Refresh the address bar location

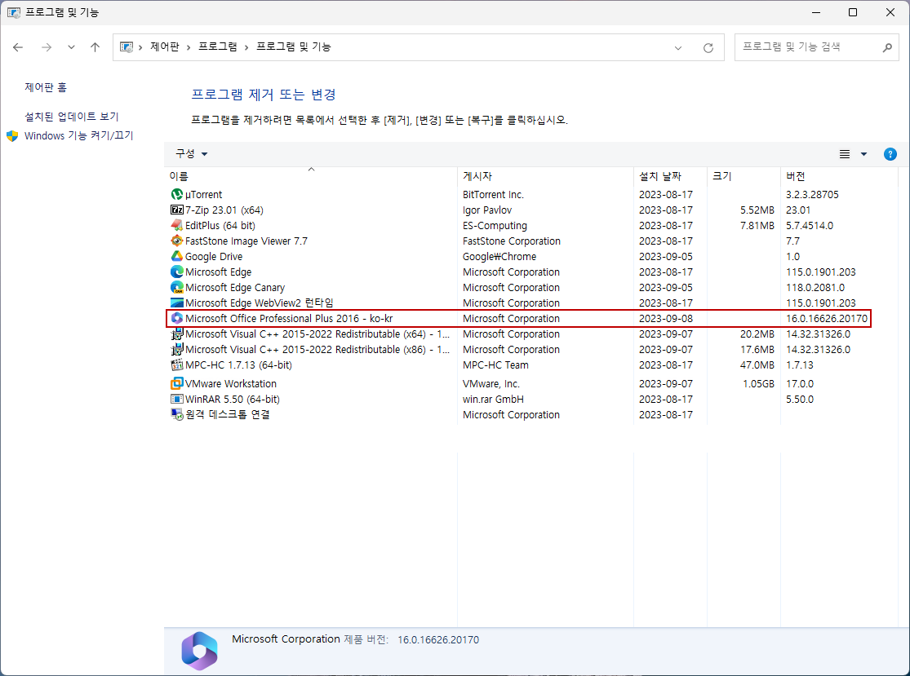[x=708, y=47]
